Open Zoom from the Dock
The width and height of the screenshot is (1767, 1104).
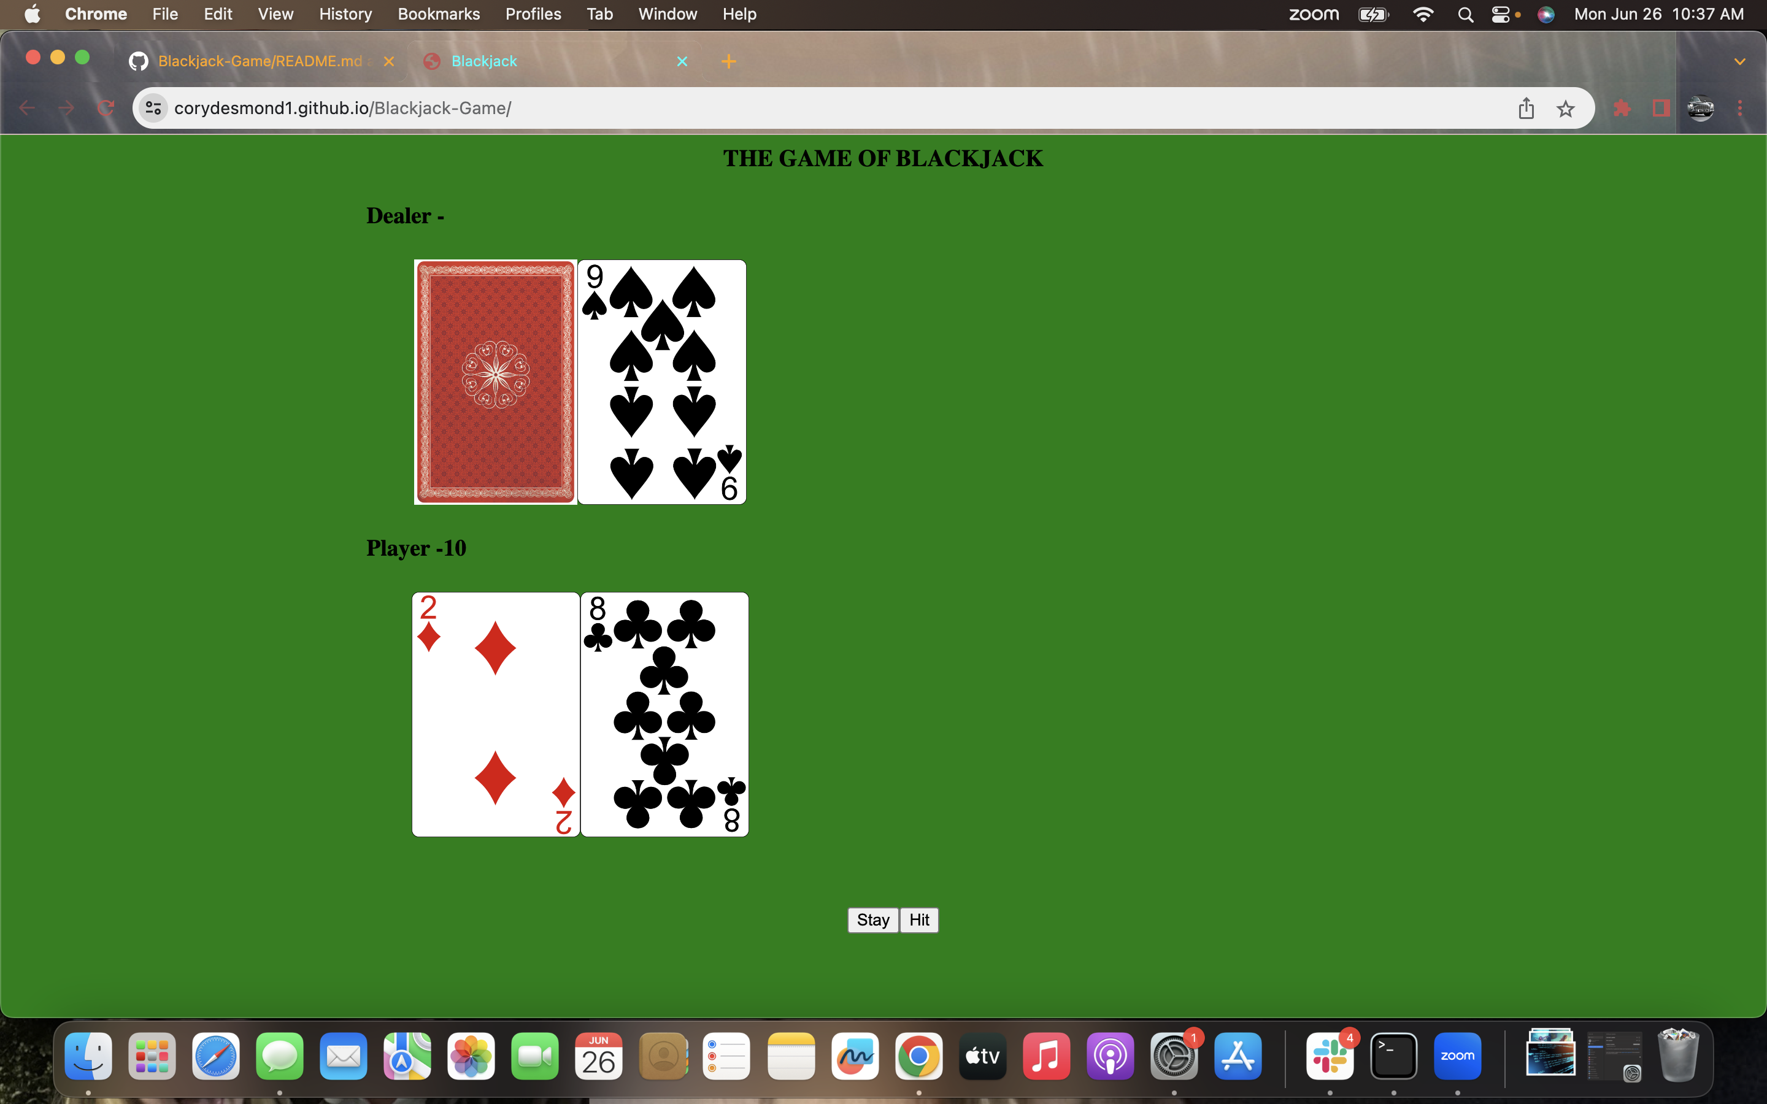click(x=1458, y=1056)
